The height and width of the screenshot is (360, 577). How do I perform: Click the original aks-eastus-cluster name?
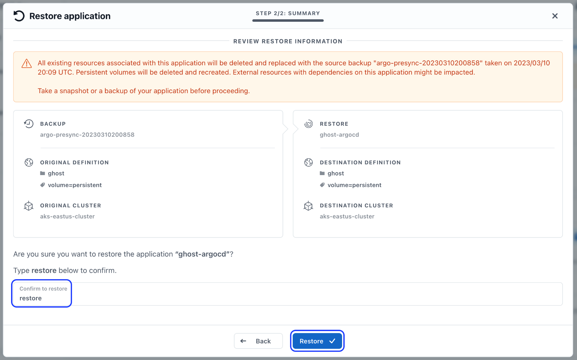67,216
